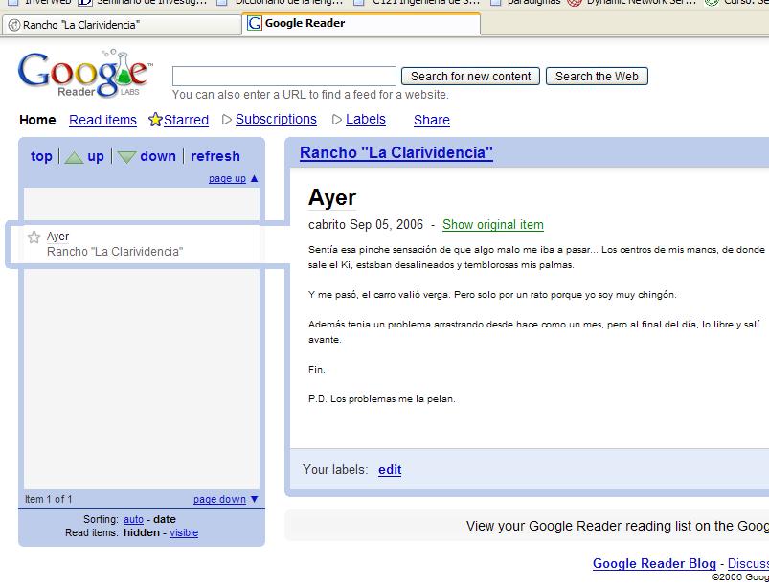Click Search the Web button
The width and height of the screenshot is (769, 587).
tap(597, 76)
